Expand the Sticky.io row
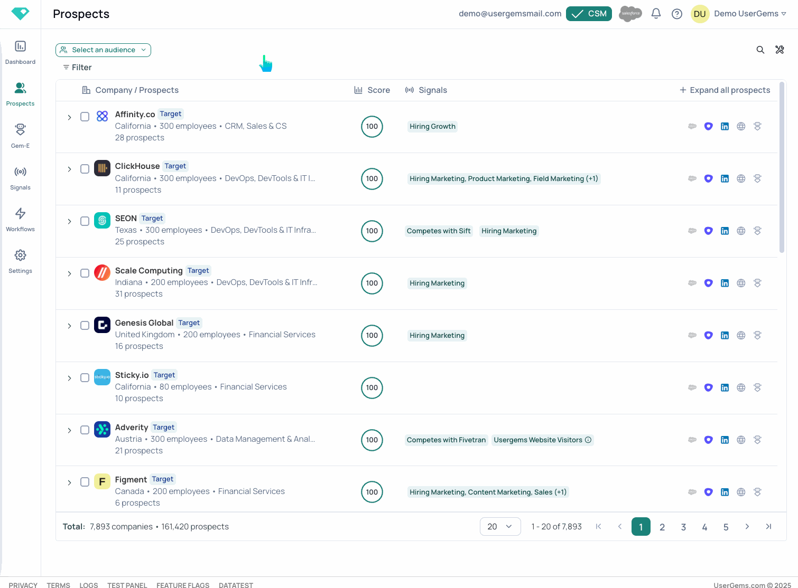This screenshot has height=588, width=798. point(69,378)
